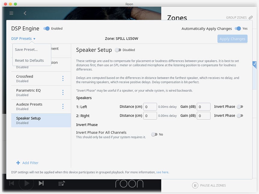Click the Zones heading
Viewport: 259px width, 194px height.
tap(177, 17)
